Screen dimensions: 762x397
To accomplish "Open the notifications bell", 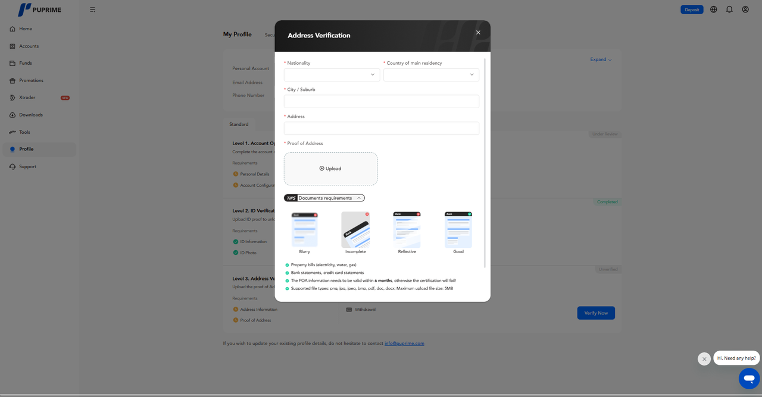I will (729, 10).
